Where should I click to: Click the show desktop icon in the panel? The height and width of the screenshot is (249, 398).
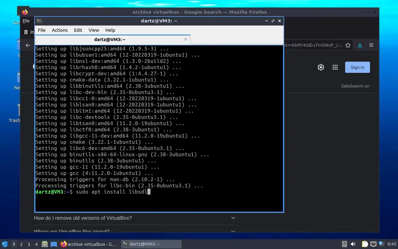(54, 244)
